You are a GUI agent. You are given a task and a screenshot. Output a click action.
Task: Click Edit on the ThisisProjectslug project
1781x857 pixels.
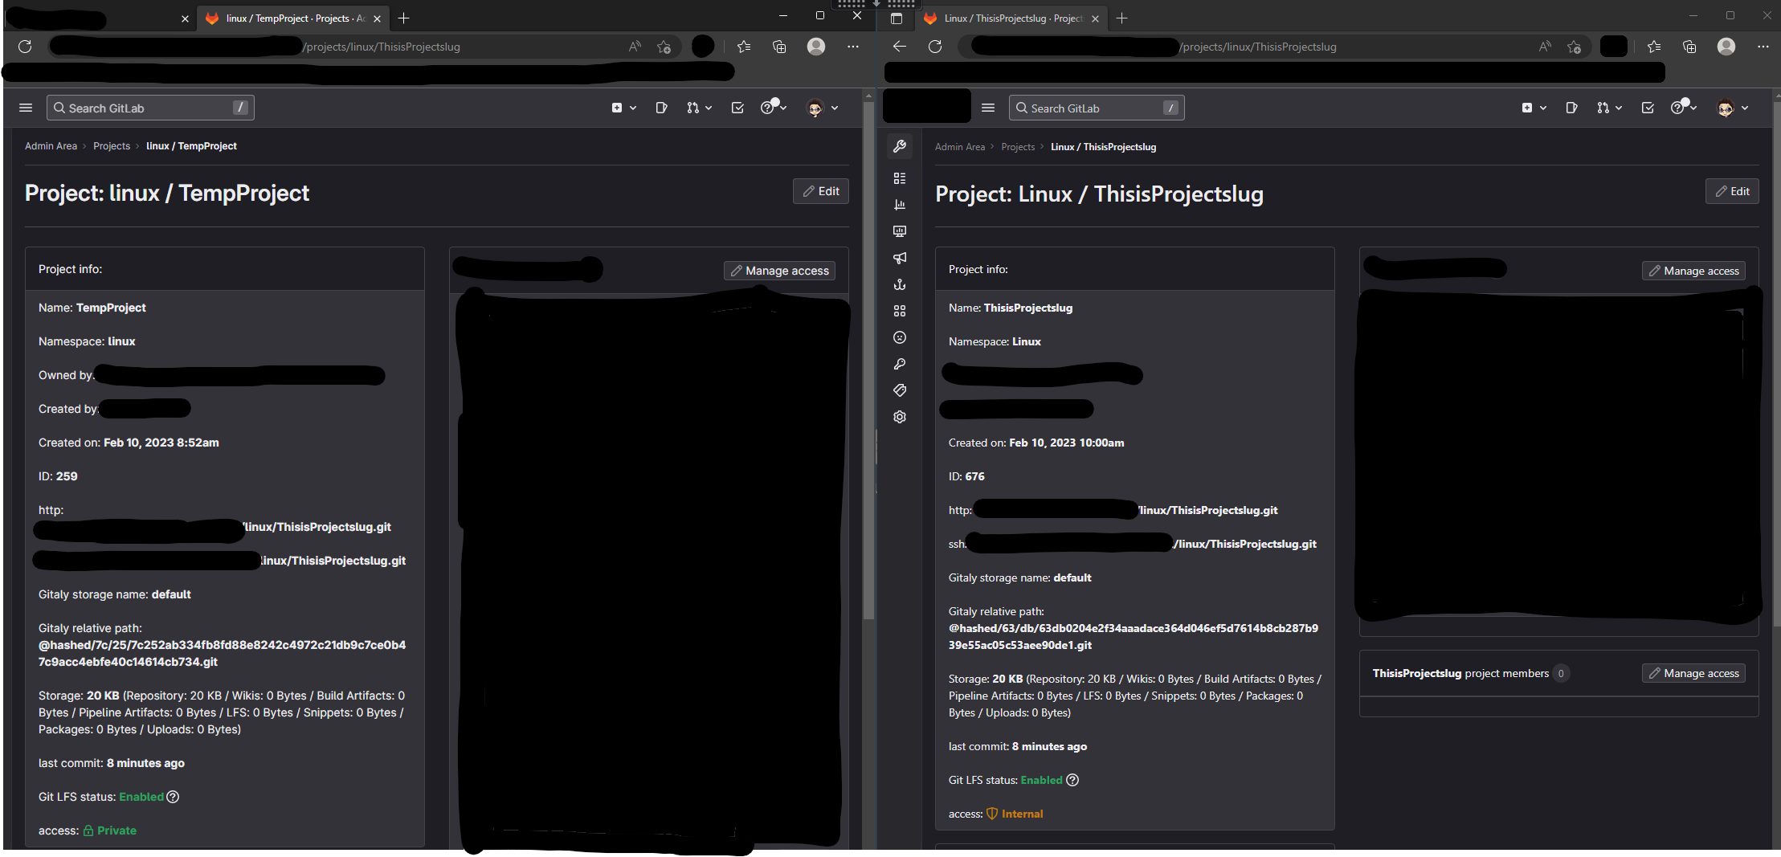[x=1732, y=190]
